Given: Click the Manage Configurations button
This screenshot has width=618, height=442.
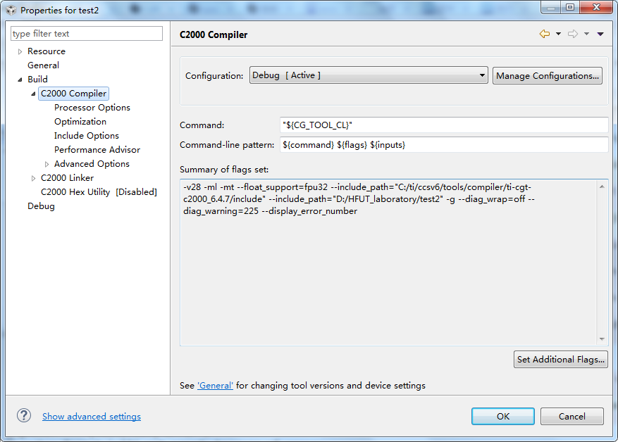Looking at the screenshot, I should tap(547, 75).
